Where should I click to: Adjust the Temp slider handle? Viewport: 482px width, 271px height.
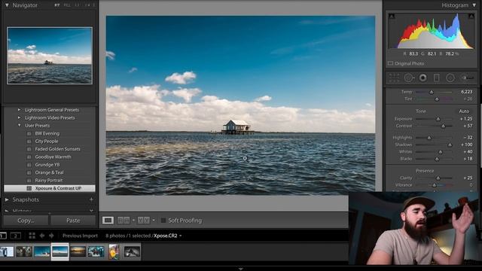(x=432, y=92)
